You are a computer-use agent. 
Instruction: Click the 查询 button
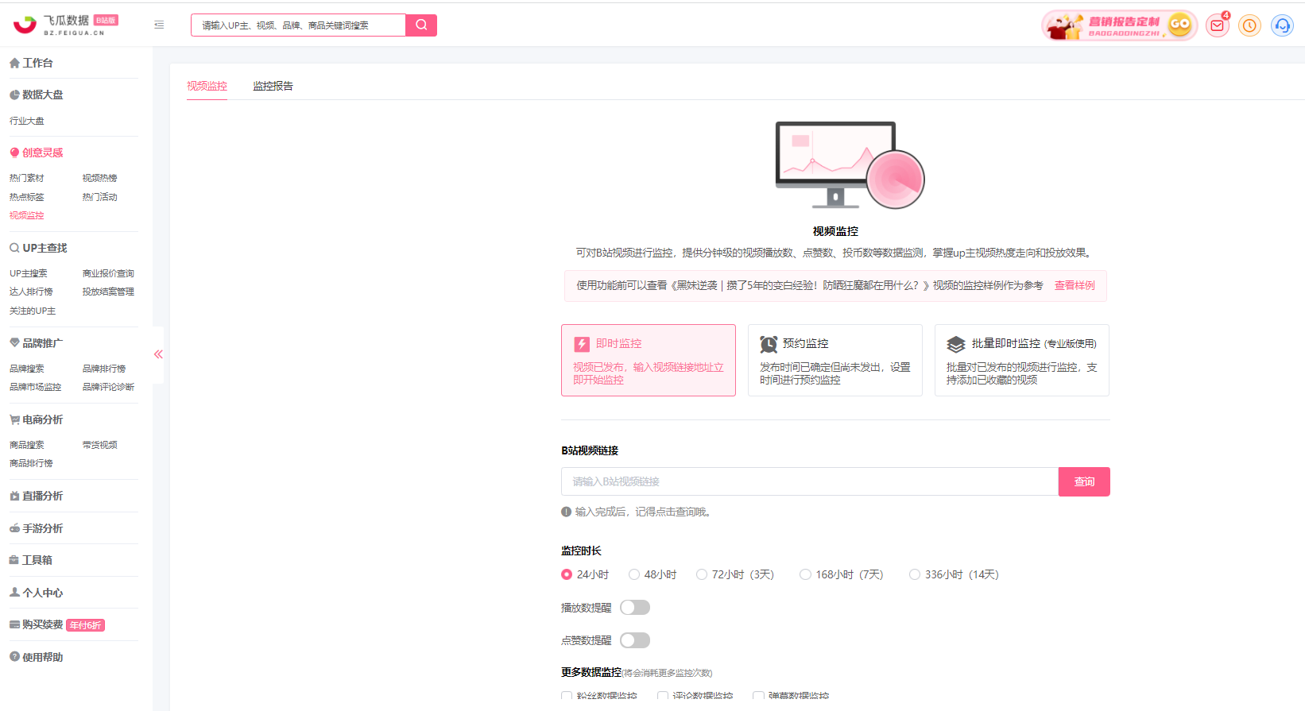tap(1084, 481)
